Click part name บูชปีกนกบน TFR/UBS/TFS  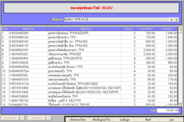65,59
